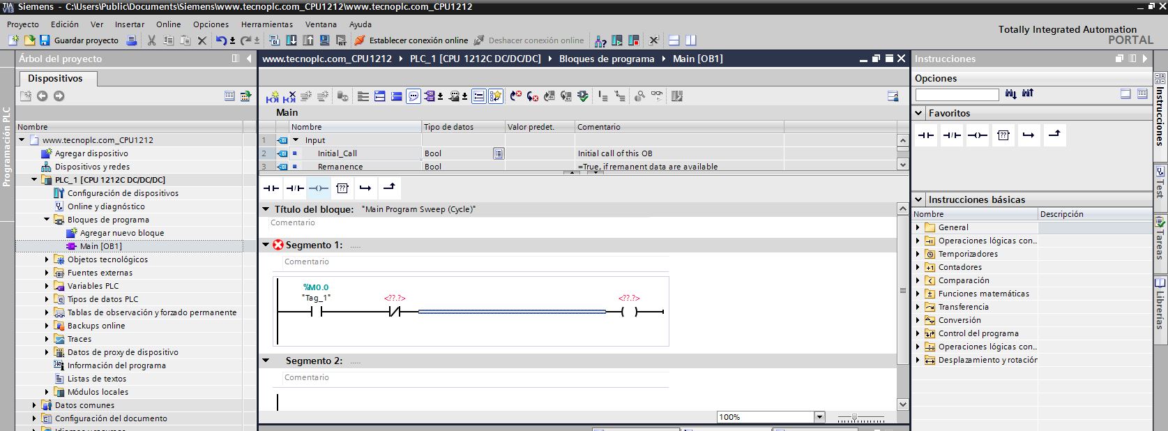Toggle the highlighted list-view button beside the favorites star
Screen dimensions: 1168x431
coord(479,96)
